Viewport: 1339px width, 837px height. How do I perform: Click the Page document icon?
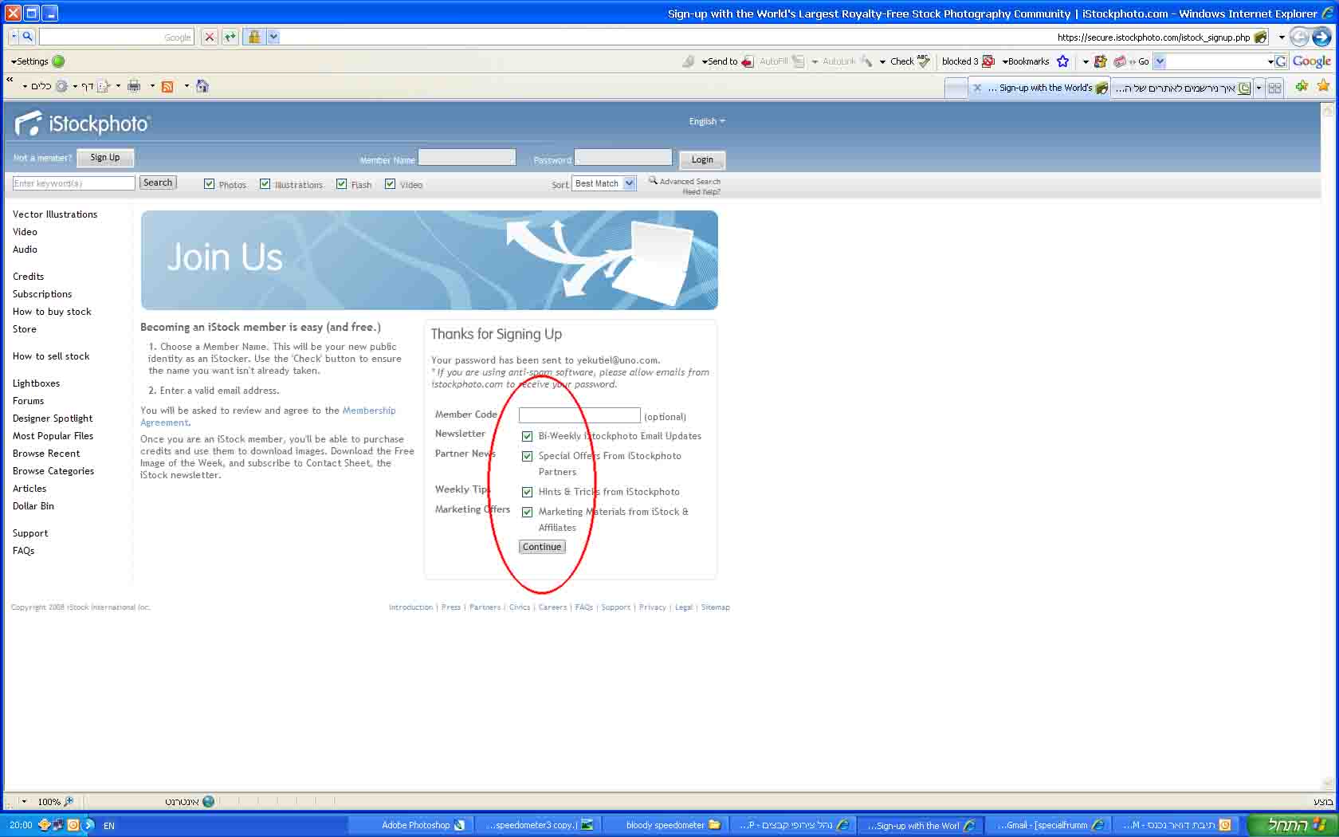[104, 86]
